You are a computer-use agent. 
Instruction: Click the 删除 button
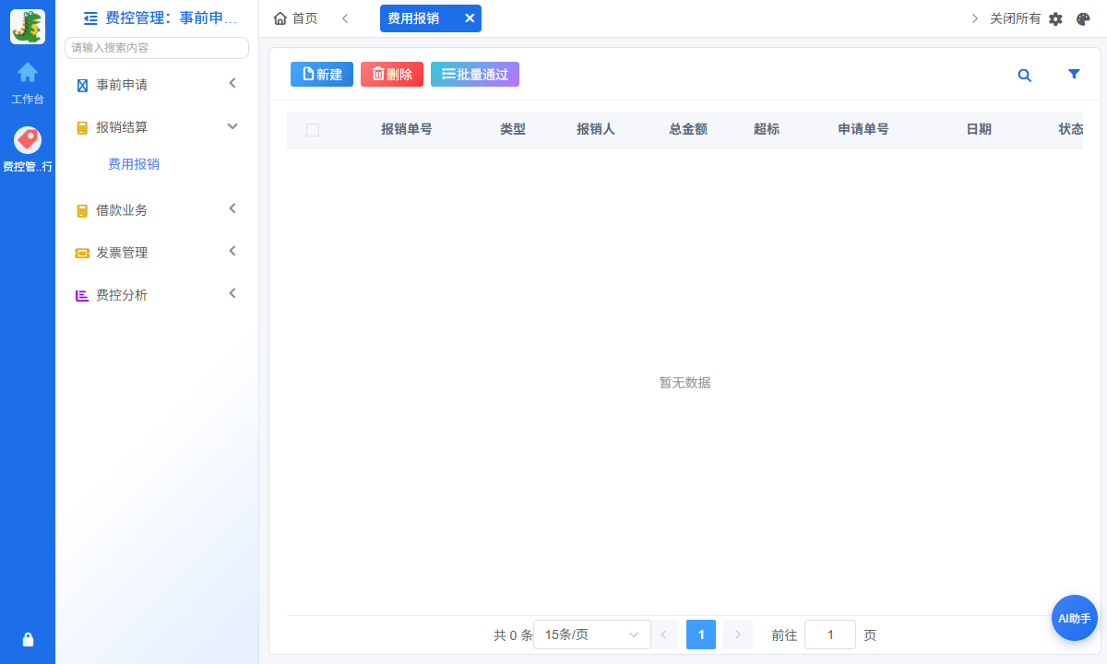(x=392, y=75)
